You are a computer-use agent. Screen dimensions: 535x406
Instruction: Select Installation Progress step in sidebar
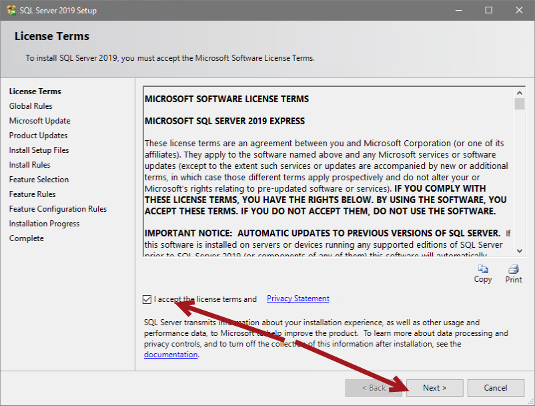[x=44, y=224]
